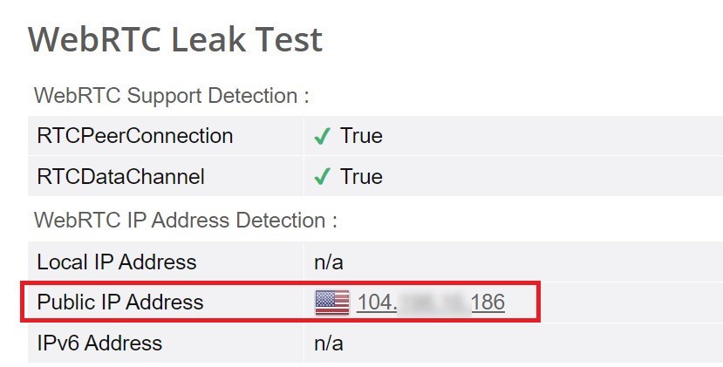Click the "WebRTC Leak Test" heading
The image size is (723, 367).
(x=175, y=39)
